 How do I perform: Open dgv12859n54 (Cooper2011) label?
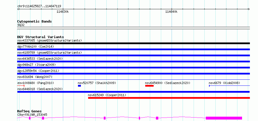coord(38,71)
